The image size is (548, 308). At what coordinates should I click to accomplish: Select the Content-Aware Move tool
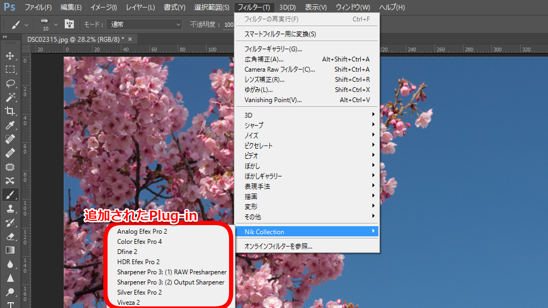pyautogui.click(x=10, y=181)
